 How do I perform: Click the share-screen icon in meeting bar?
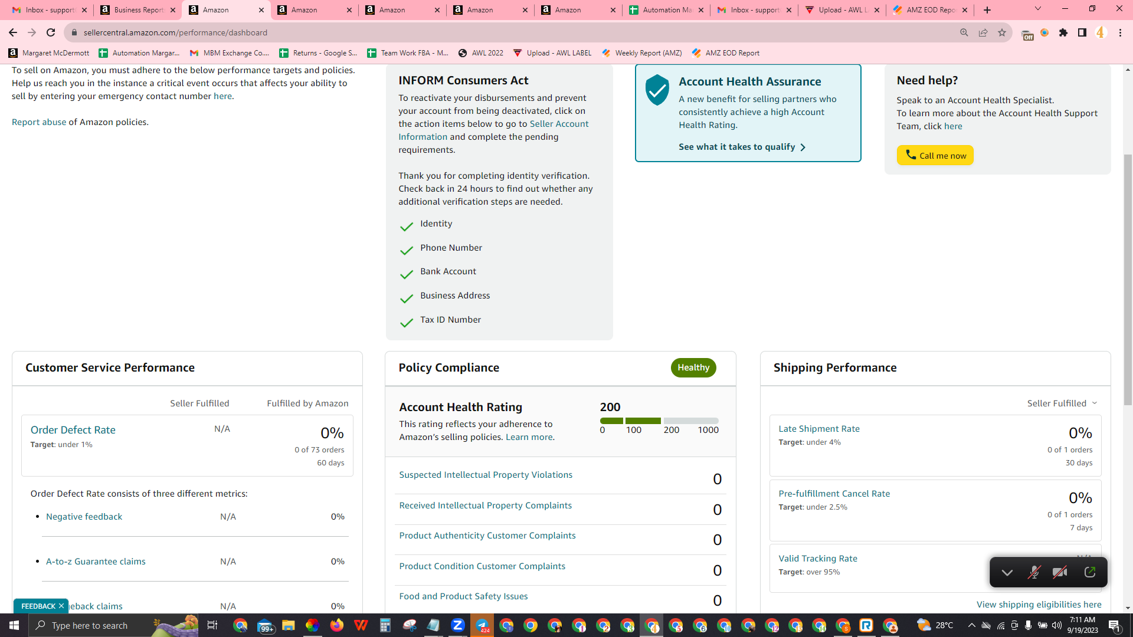pos(1089,572)
